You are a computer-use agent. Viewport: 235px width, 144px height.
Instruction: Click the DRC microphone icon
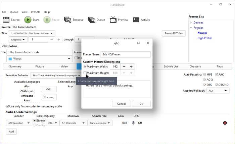[x=133, y=123]
